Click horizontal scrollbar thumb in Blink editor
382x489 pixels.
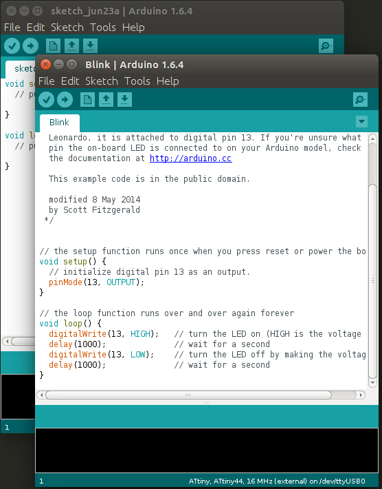click(x=188, y=395)
